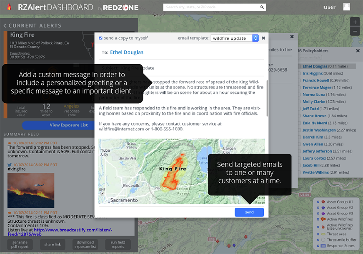Image resolution: width=363 pixels, height=254 pixels.
Task: Click the King Fire map in email
Action: 182,171
